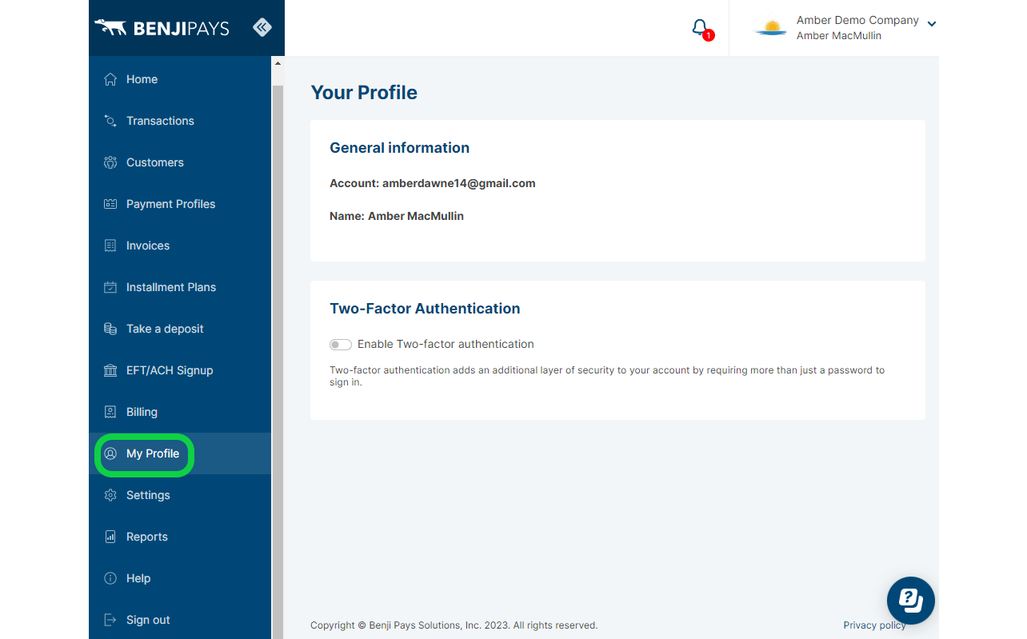Click Amber MacMullin under company name
Viewport: 1027px width, 639px height.
tap(839, 36)
